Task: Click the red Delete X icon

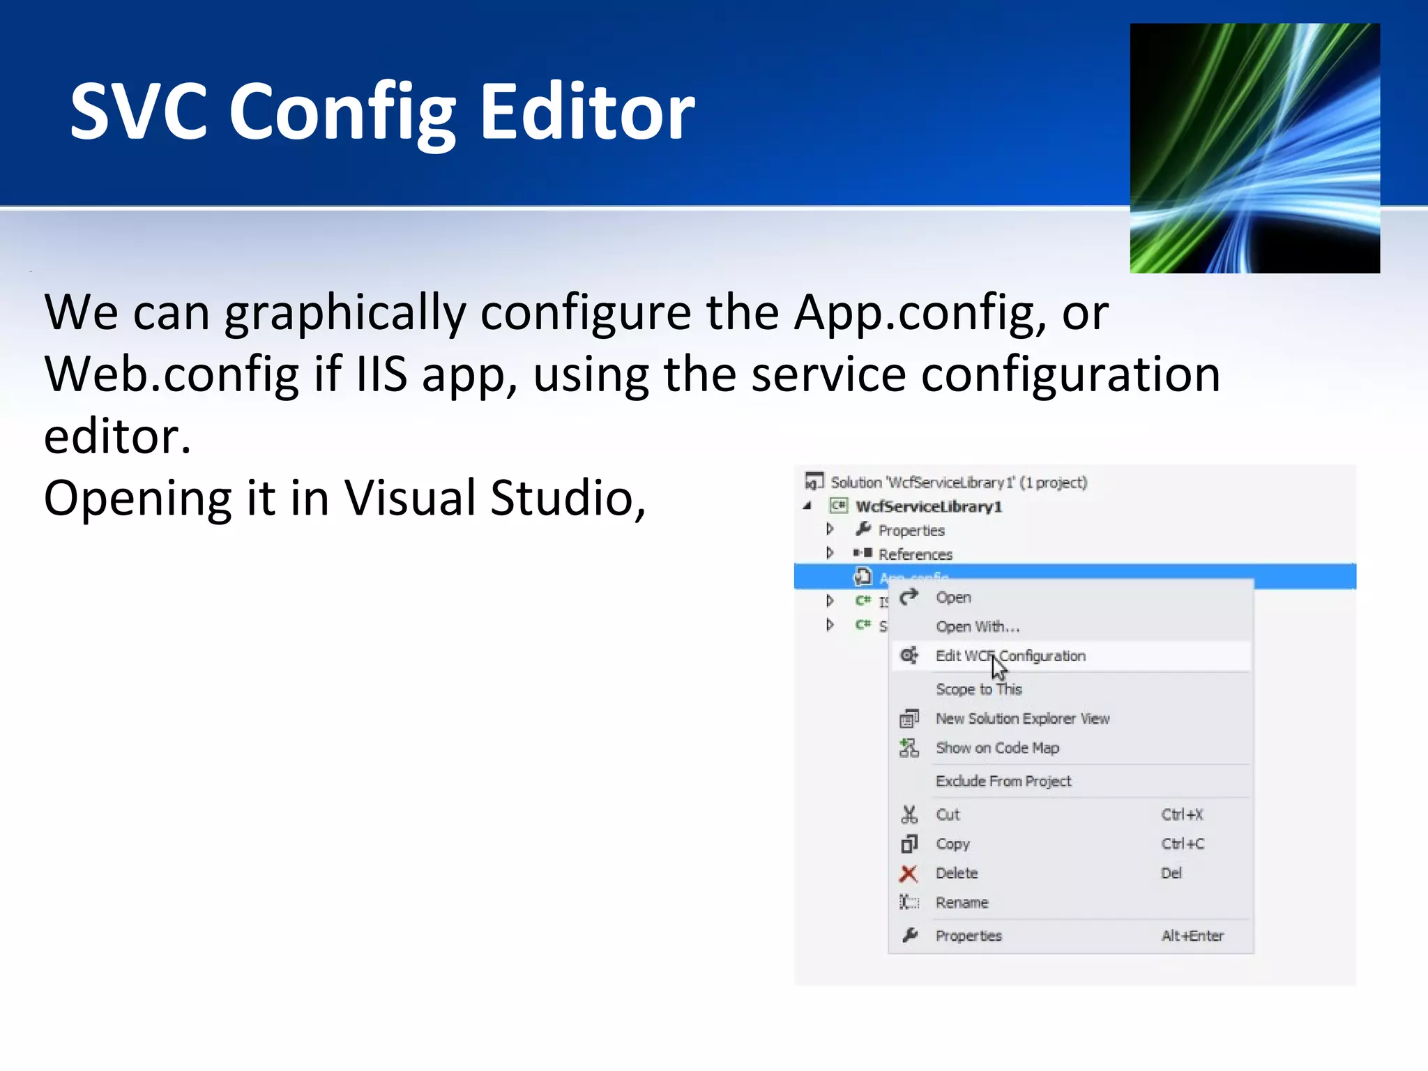Action: (909, 873)
